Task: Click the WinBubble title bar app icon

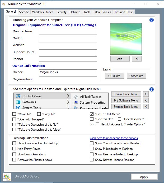Action: [4, 4]
